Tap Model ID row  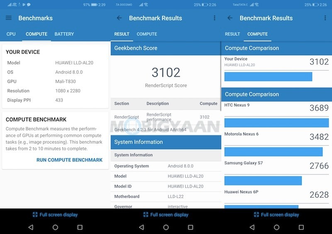(x=166, y=186)
